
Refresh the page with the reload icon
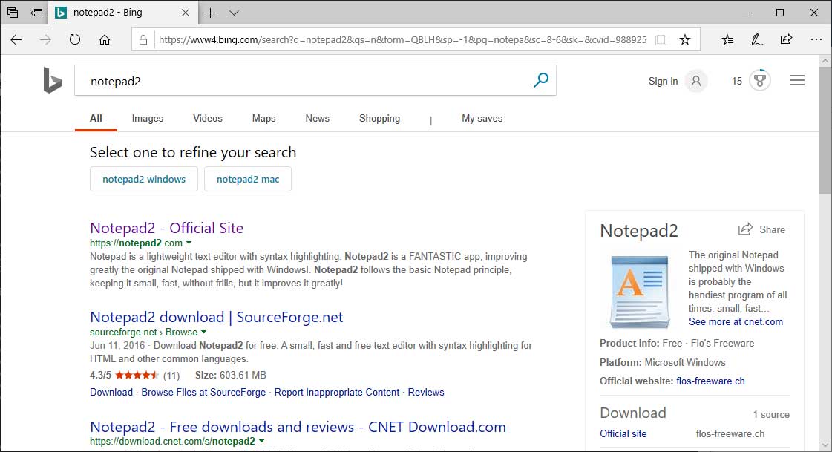pyautogui.click(x=75, y=40)
